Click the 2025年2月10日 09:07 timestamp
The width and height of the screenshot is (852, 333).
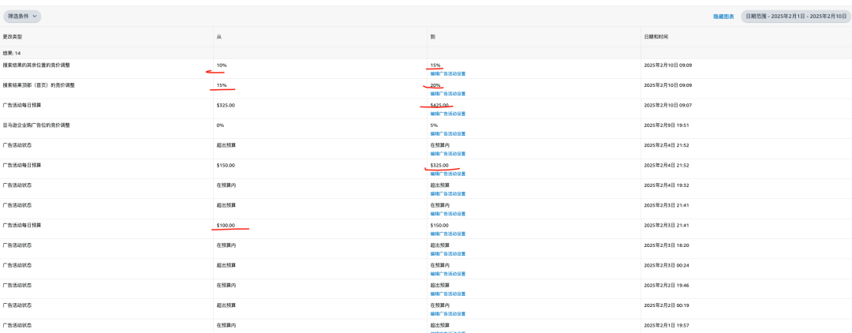pos(668,106)
